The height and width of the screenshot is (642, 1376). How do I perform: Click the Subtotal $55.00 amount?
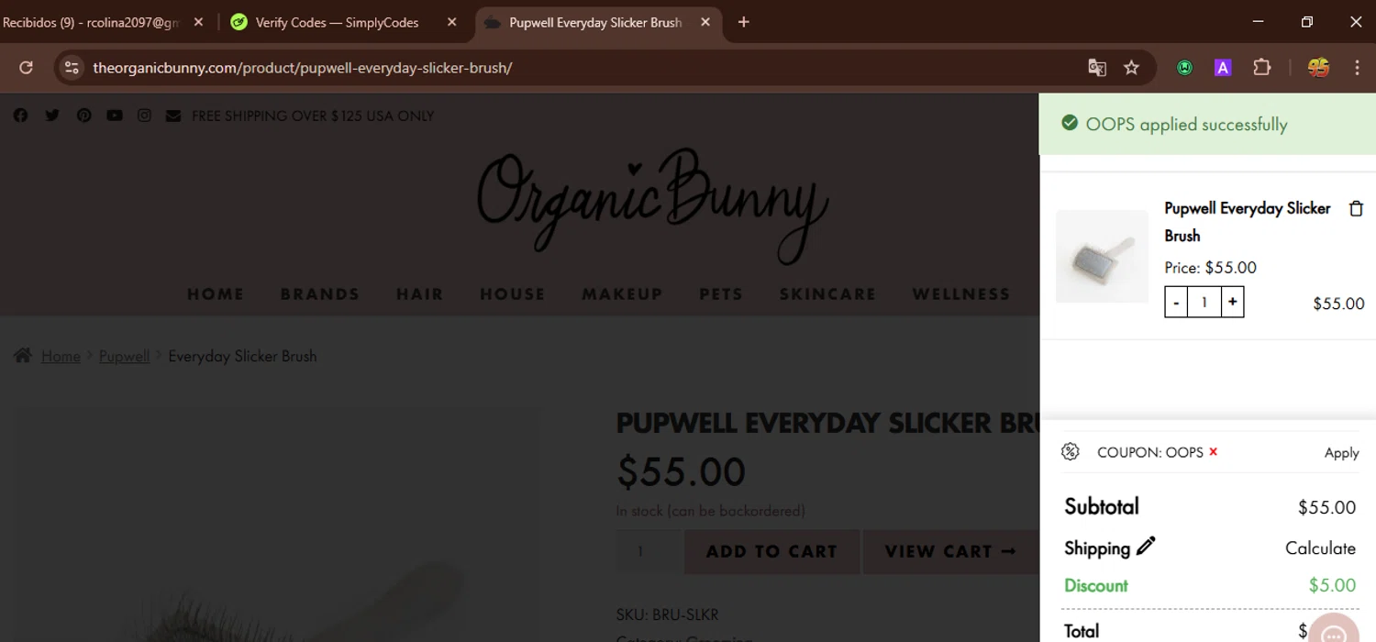point(1326,507)
